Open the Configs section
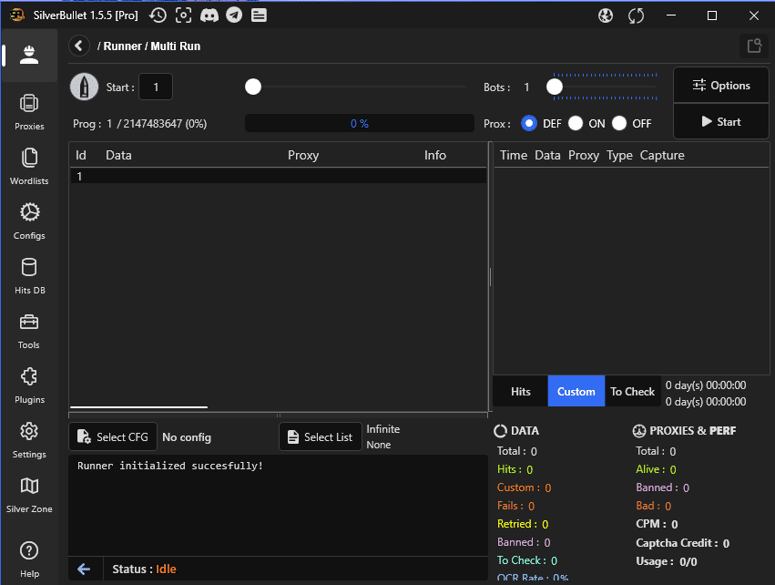 [x=29, y=221]
